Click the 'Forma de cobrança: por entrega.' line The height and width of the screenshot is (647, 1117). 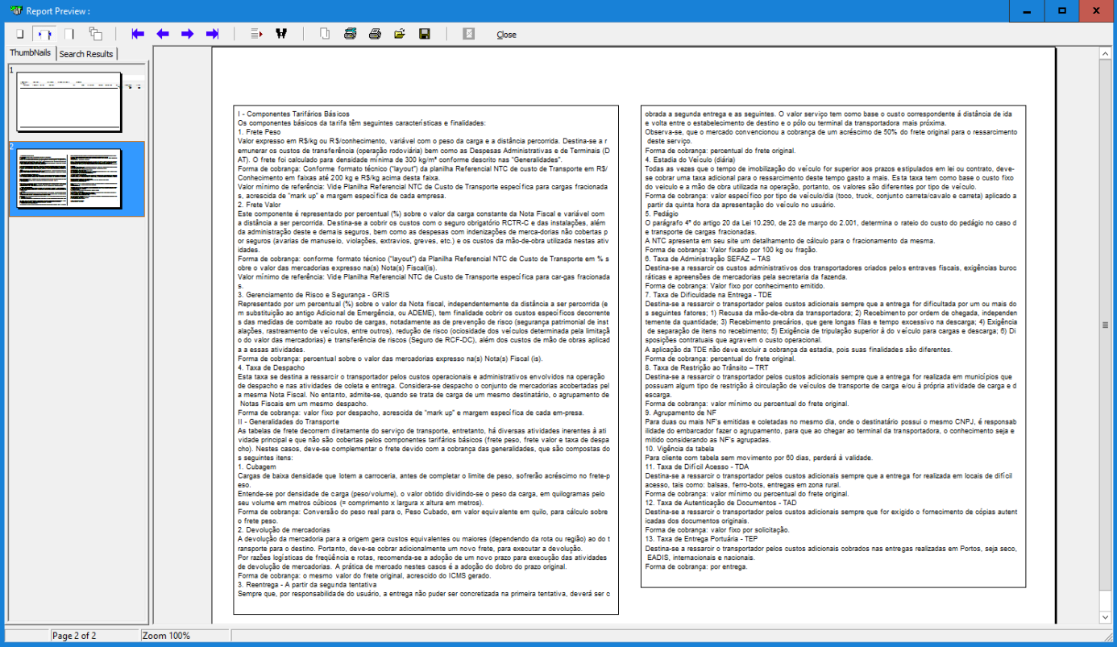(x=697, y=566)
